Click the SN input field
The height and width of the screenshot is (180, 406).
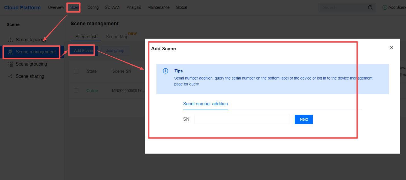(242, 120)
